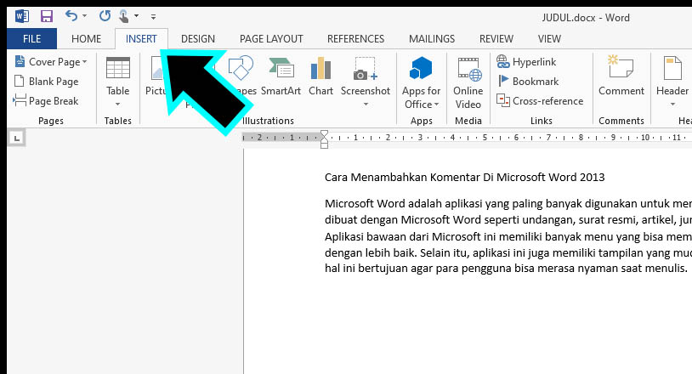Open the PAGE LAYOUT tab

(x=271, y=39)
